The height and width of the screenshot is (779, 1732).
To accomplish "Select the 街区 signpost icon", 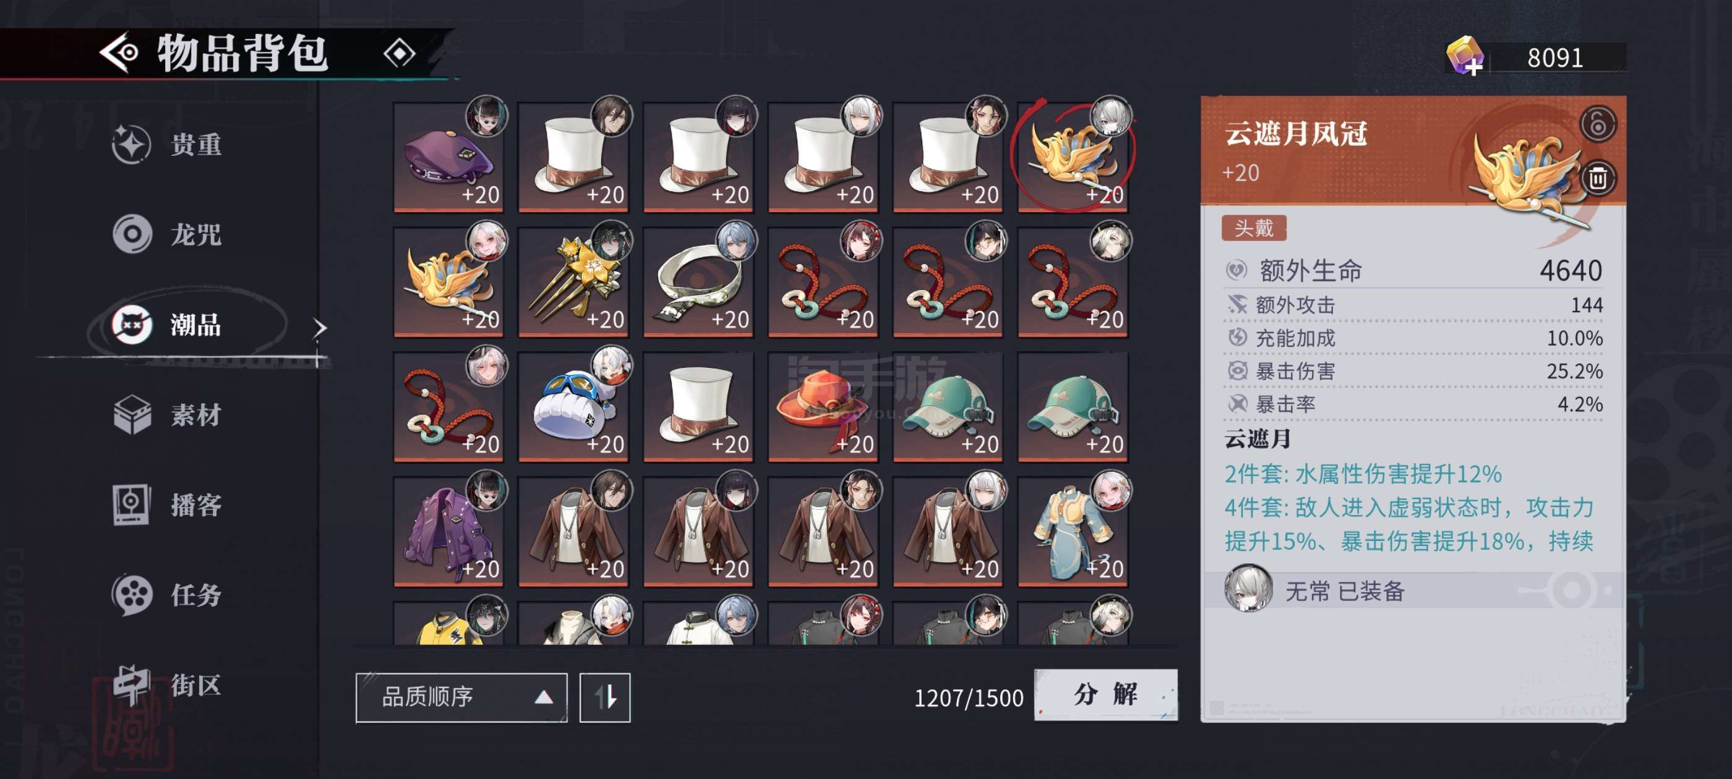I will coord(132,685).
